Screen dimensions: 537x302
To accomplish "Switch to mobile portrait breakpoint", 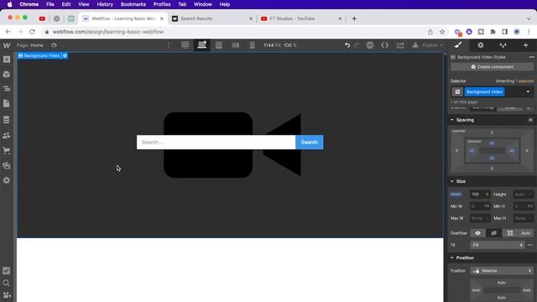I will pyautogui.click(x=252, y=45).
